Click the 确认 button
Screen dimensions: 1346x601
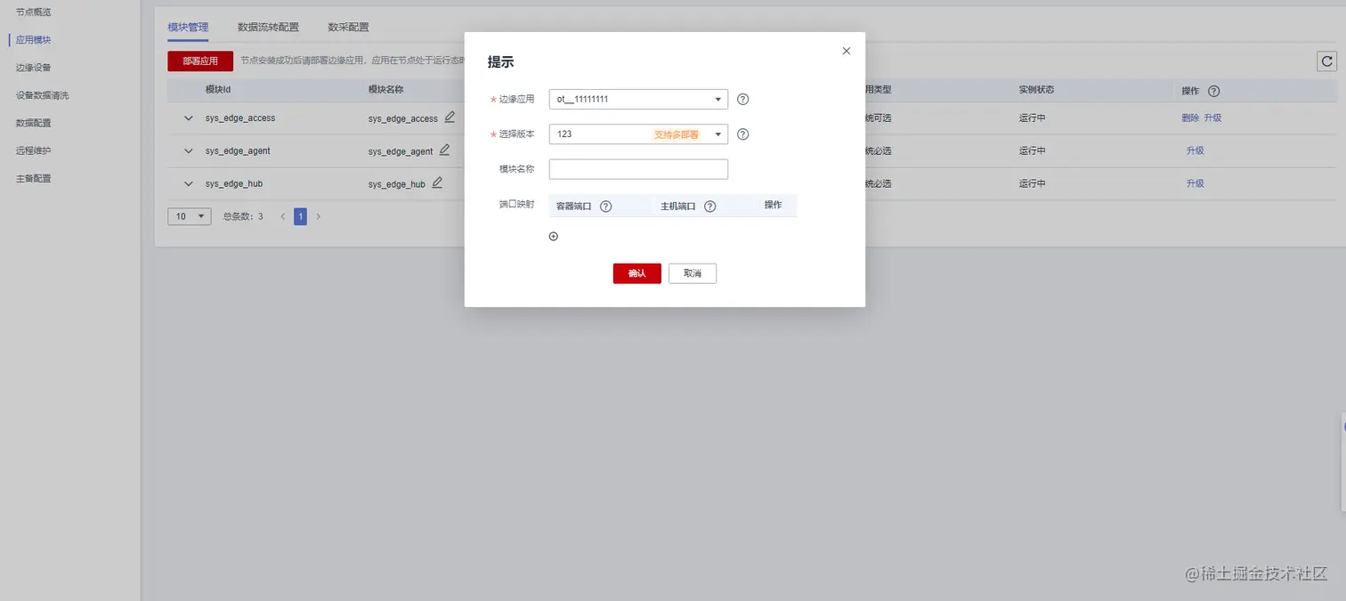pyautogui.click(x=637, y=273)
